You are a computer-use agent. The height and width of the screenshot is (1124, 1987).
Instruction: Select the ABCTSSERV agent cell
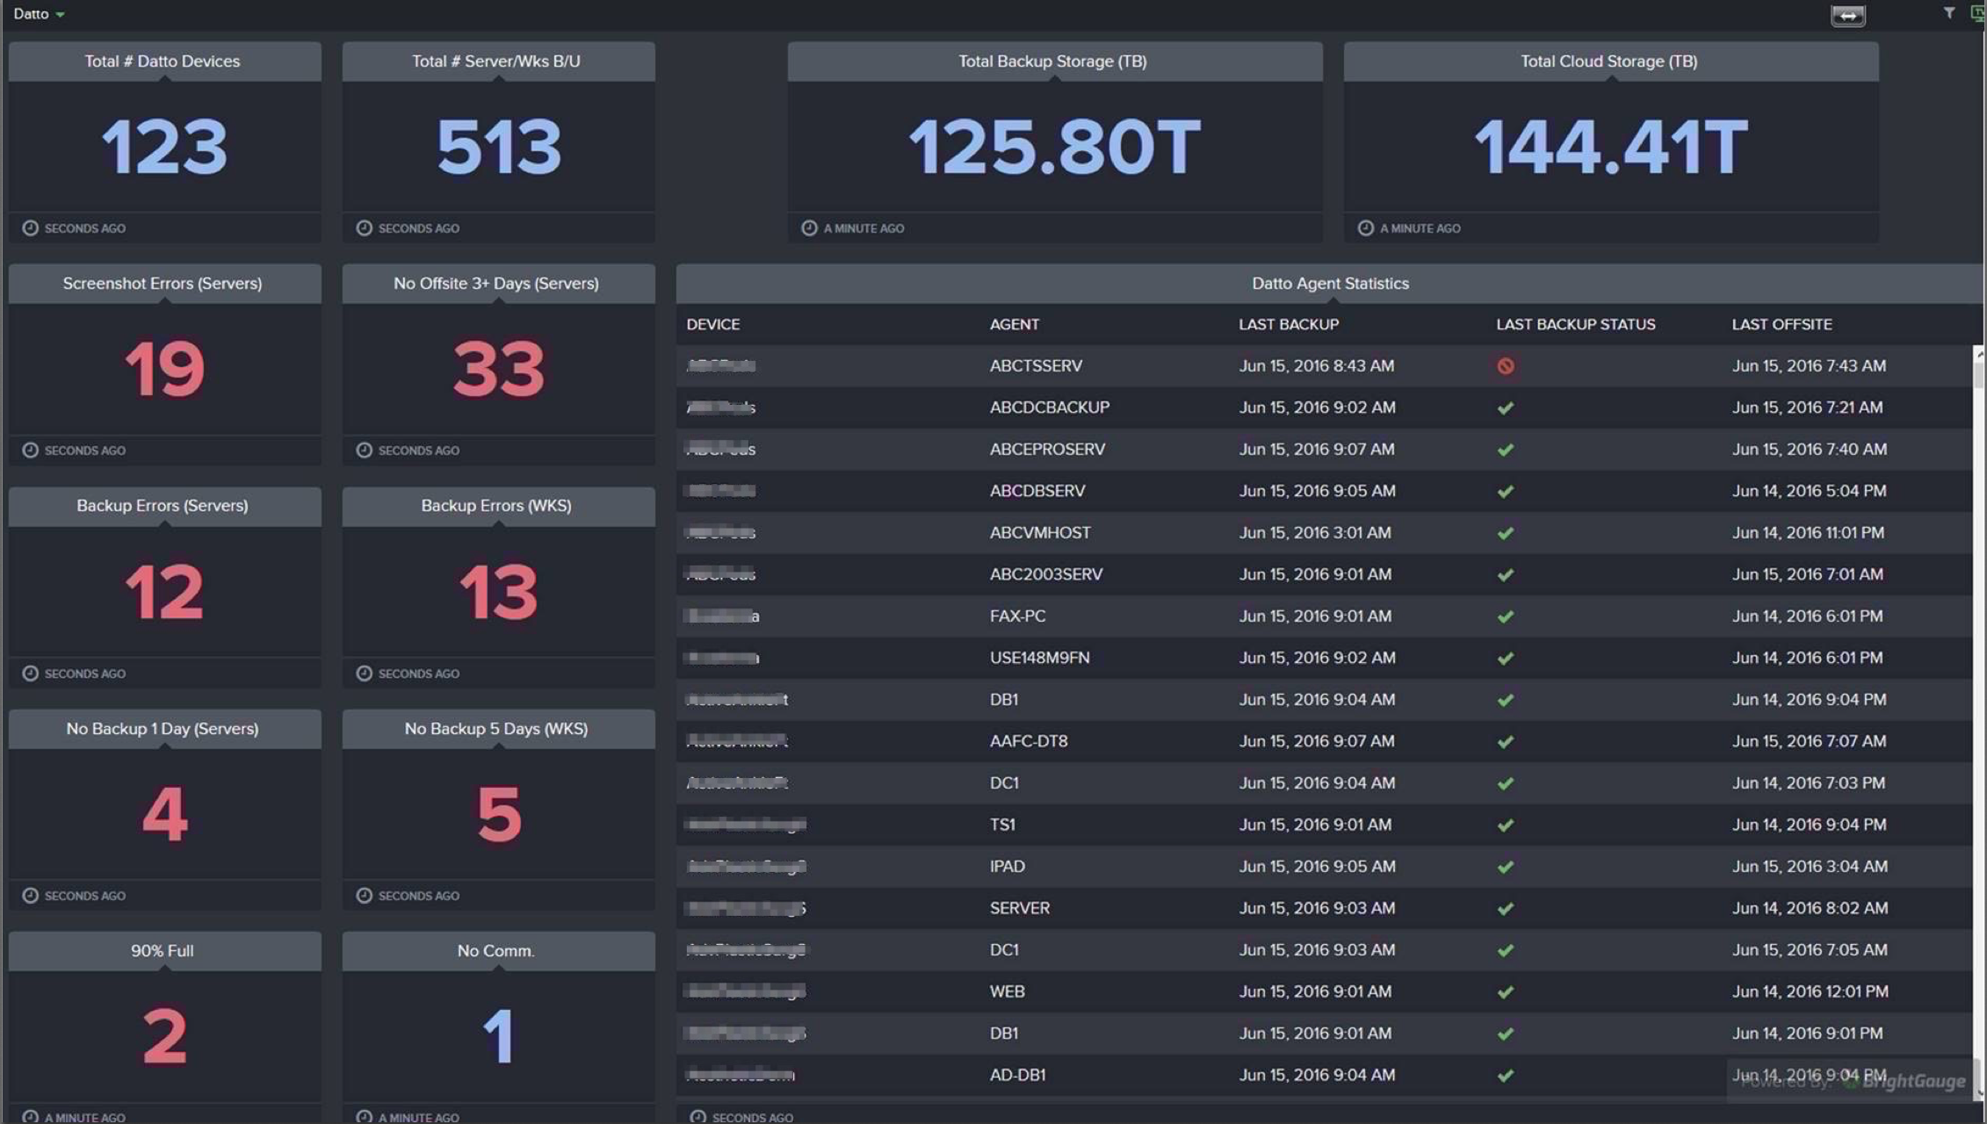click(x=1036, y=366)
